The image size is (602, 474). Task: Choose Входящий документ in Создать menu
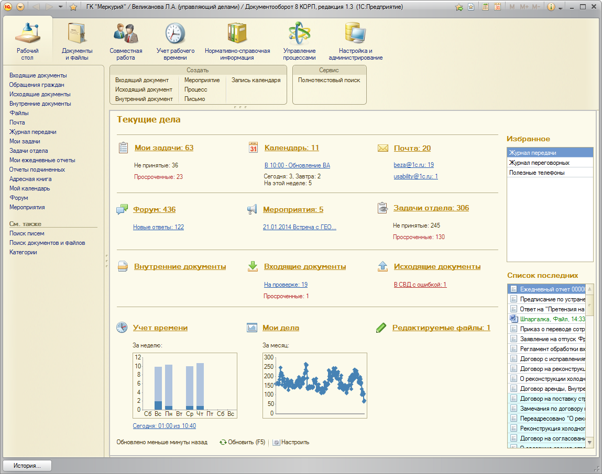click(141, 80)
